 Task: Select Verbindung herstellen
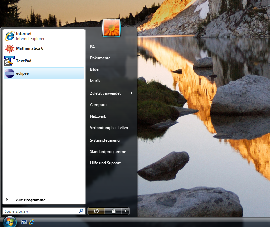[109, 128]
